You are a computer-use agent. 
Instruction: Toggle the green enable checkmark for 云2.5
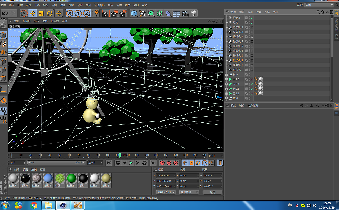252,79
